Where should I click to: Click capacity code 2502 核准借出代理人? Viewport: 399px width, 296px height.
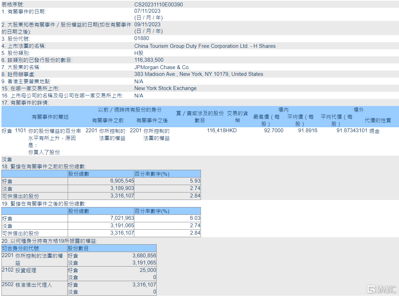point(27,285)
